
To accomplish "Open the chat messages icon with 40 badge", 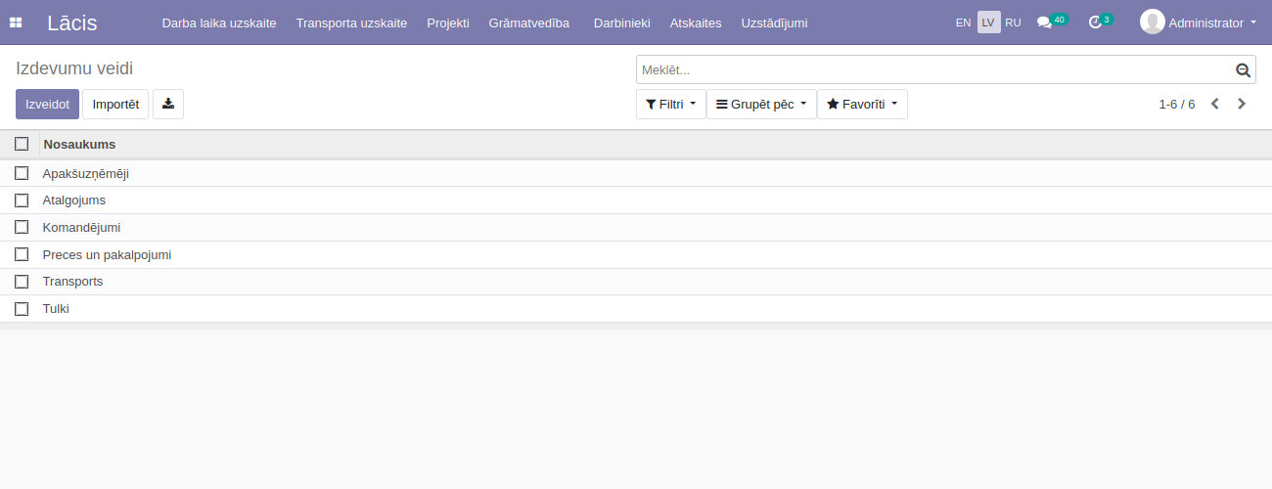I will point(1044,22).
